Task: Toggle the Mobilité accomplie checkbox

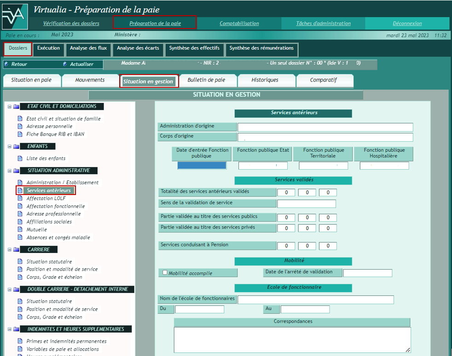Action: [165, 273]
